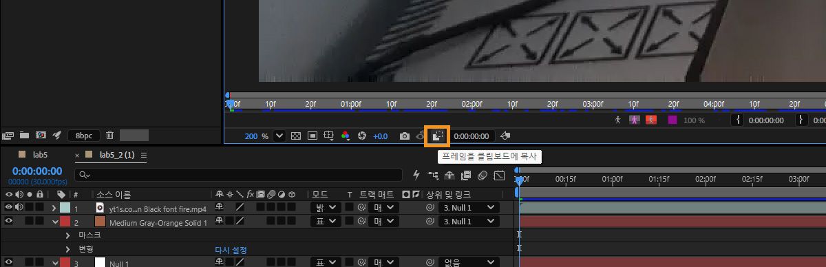Screen dimensions: 826x267
Task: Open the lightning bolt icon in timeline
Action: 416,175
